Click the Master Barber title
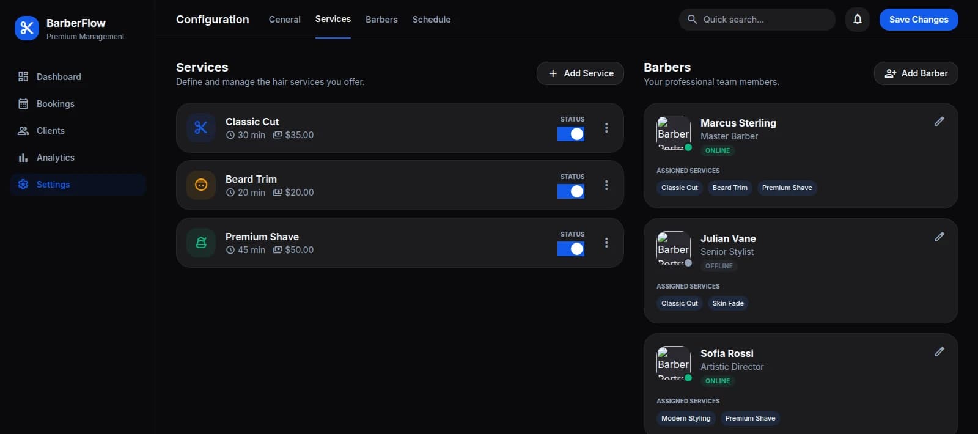 click(729, 136)
